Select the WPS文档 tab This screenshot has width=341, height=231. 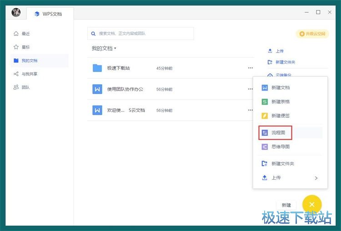pos(50,14)
